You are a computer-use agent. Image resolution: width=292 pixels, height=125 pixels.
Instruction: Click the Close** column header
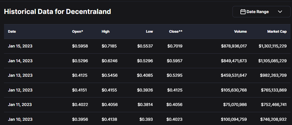[x=175, y=32]
